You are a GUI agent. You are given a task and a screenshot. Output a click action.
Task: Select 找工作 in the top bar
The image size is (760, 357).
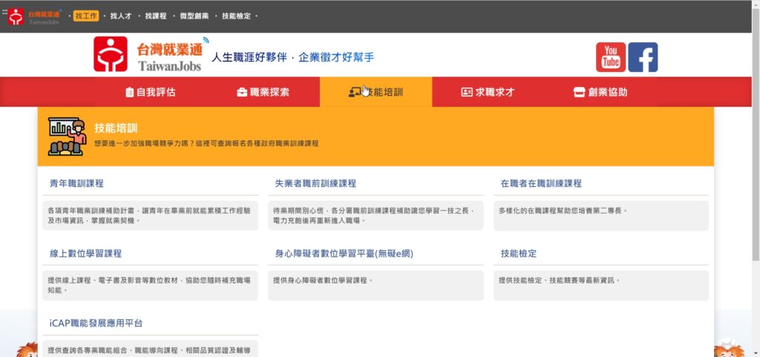(x=86, y=16)
